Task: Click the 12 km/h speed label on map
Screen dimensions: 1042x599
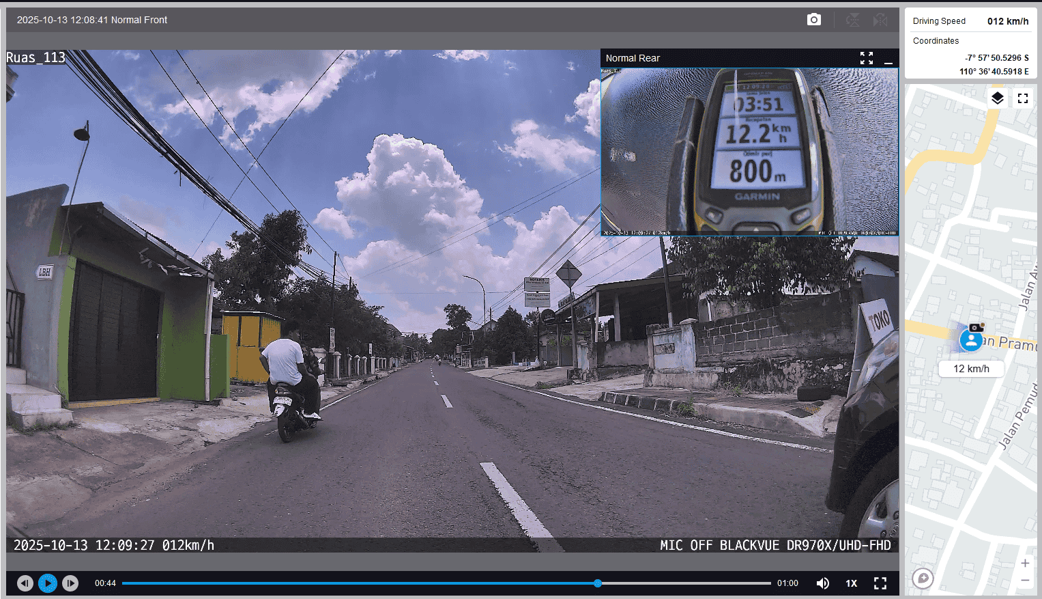Action: coord(971,369)
